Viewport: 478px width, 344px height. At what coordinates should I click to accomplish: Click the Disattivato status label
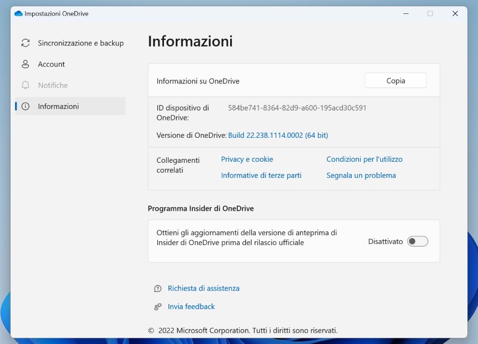coord(385,242)
